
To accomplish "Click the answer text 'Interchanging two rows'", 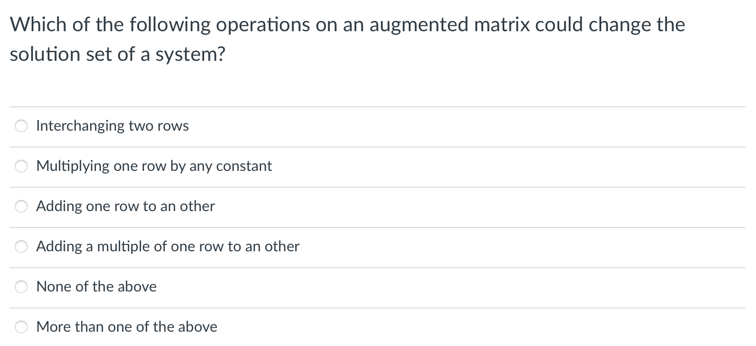I will (x=112, y=126).
